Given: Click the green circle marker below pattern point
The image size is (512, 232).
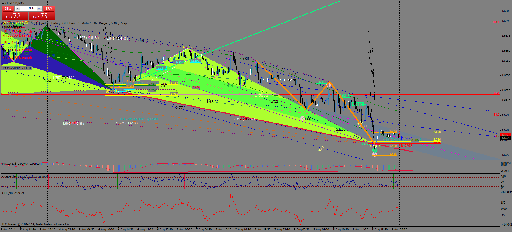Looking at the screenshot, I should 375,150.
